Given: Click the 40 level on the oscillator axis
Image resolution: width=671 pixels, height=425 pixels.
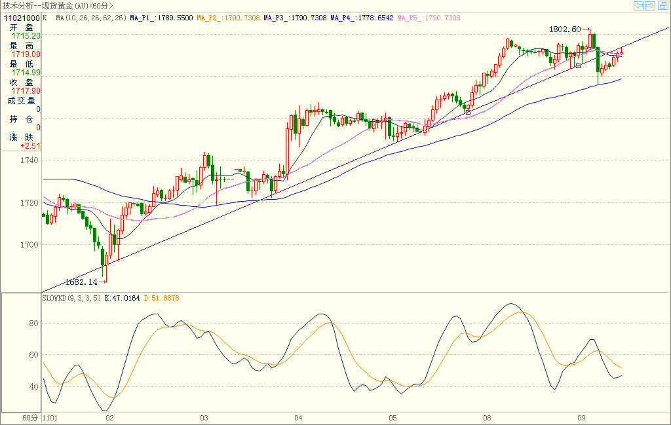Looking at the screenshot, I should [33, 386].
